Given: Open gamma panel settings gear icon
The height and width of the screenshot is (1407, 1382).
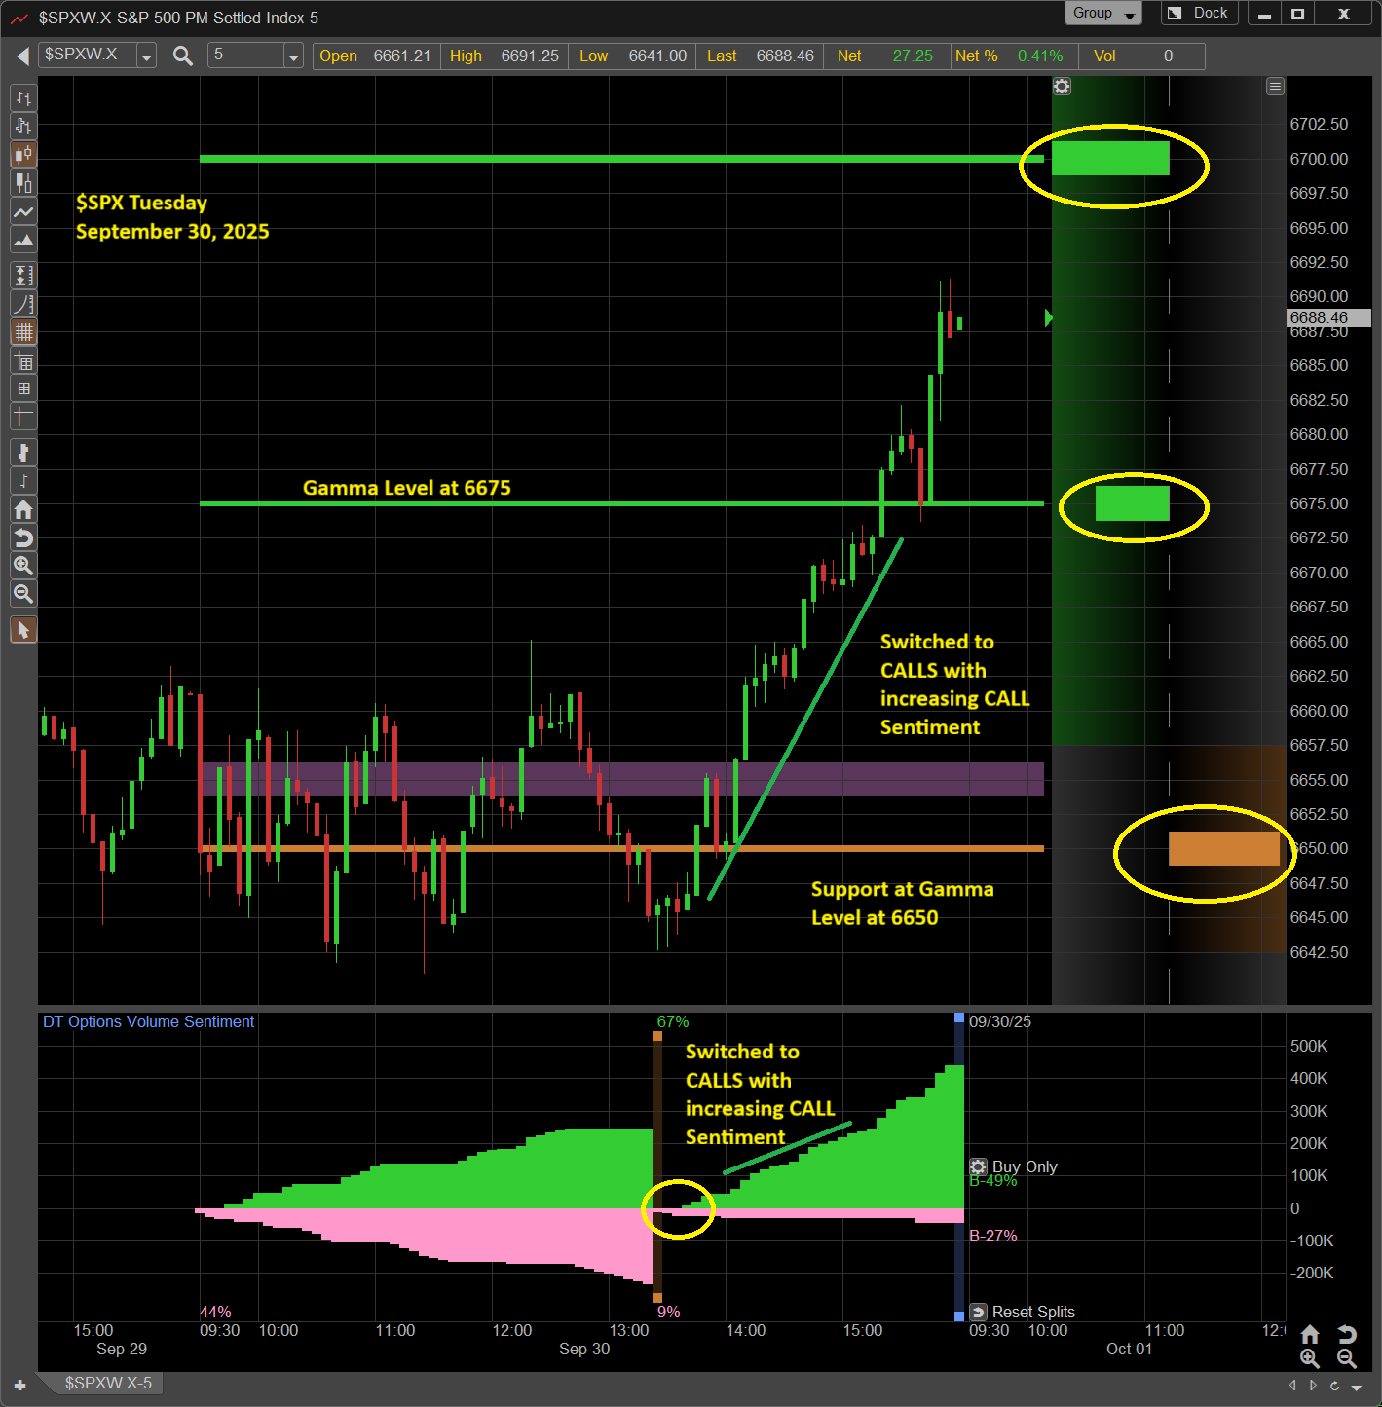Looking at the screenshot, I should (1062, 87).
